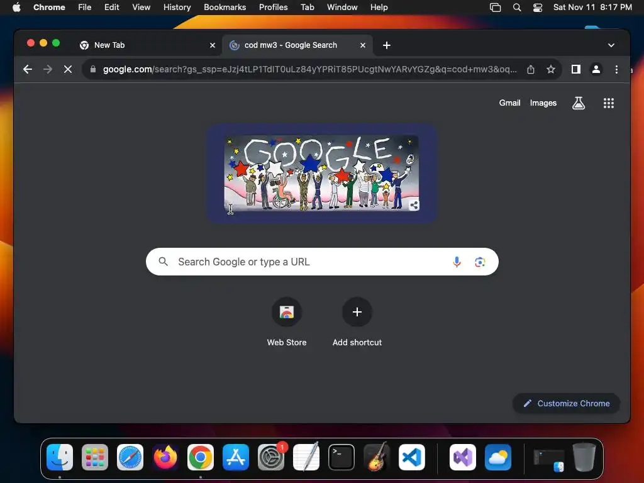Open Search Labs flask icon

click(x=579, y=103)
